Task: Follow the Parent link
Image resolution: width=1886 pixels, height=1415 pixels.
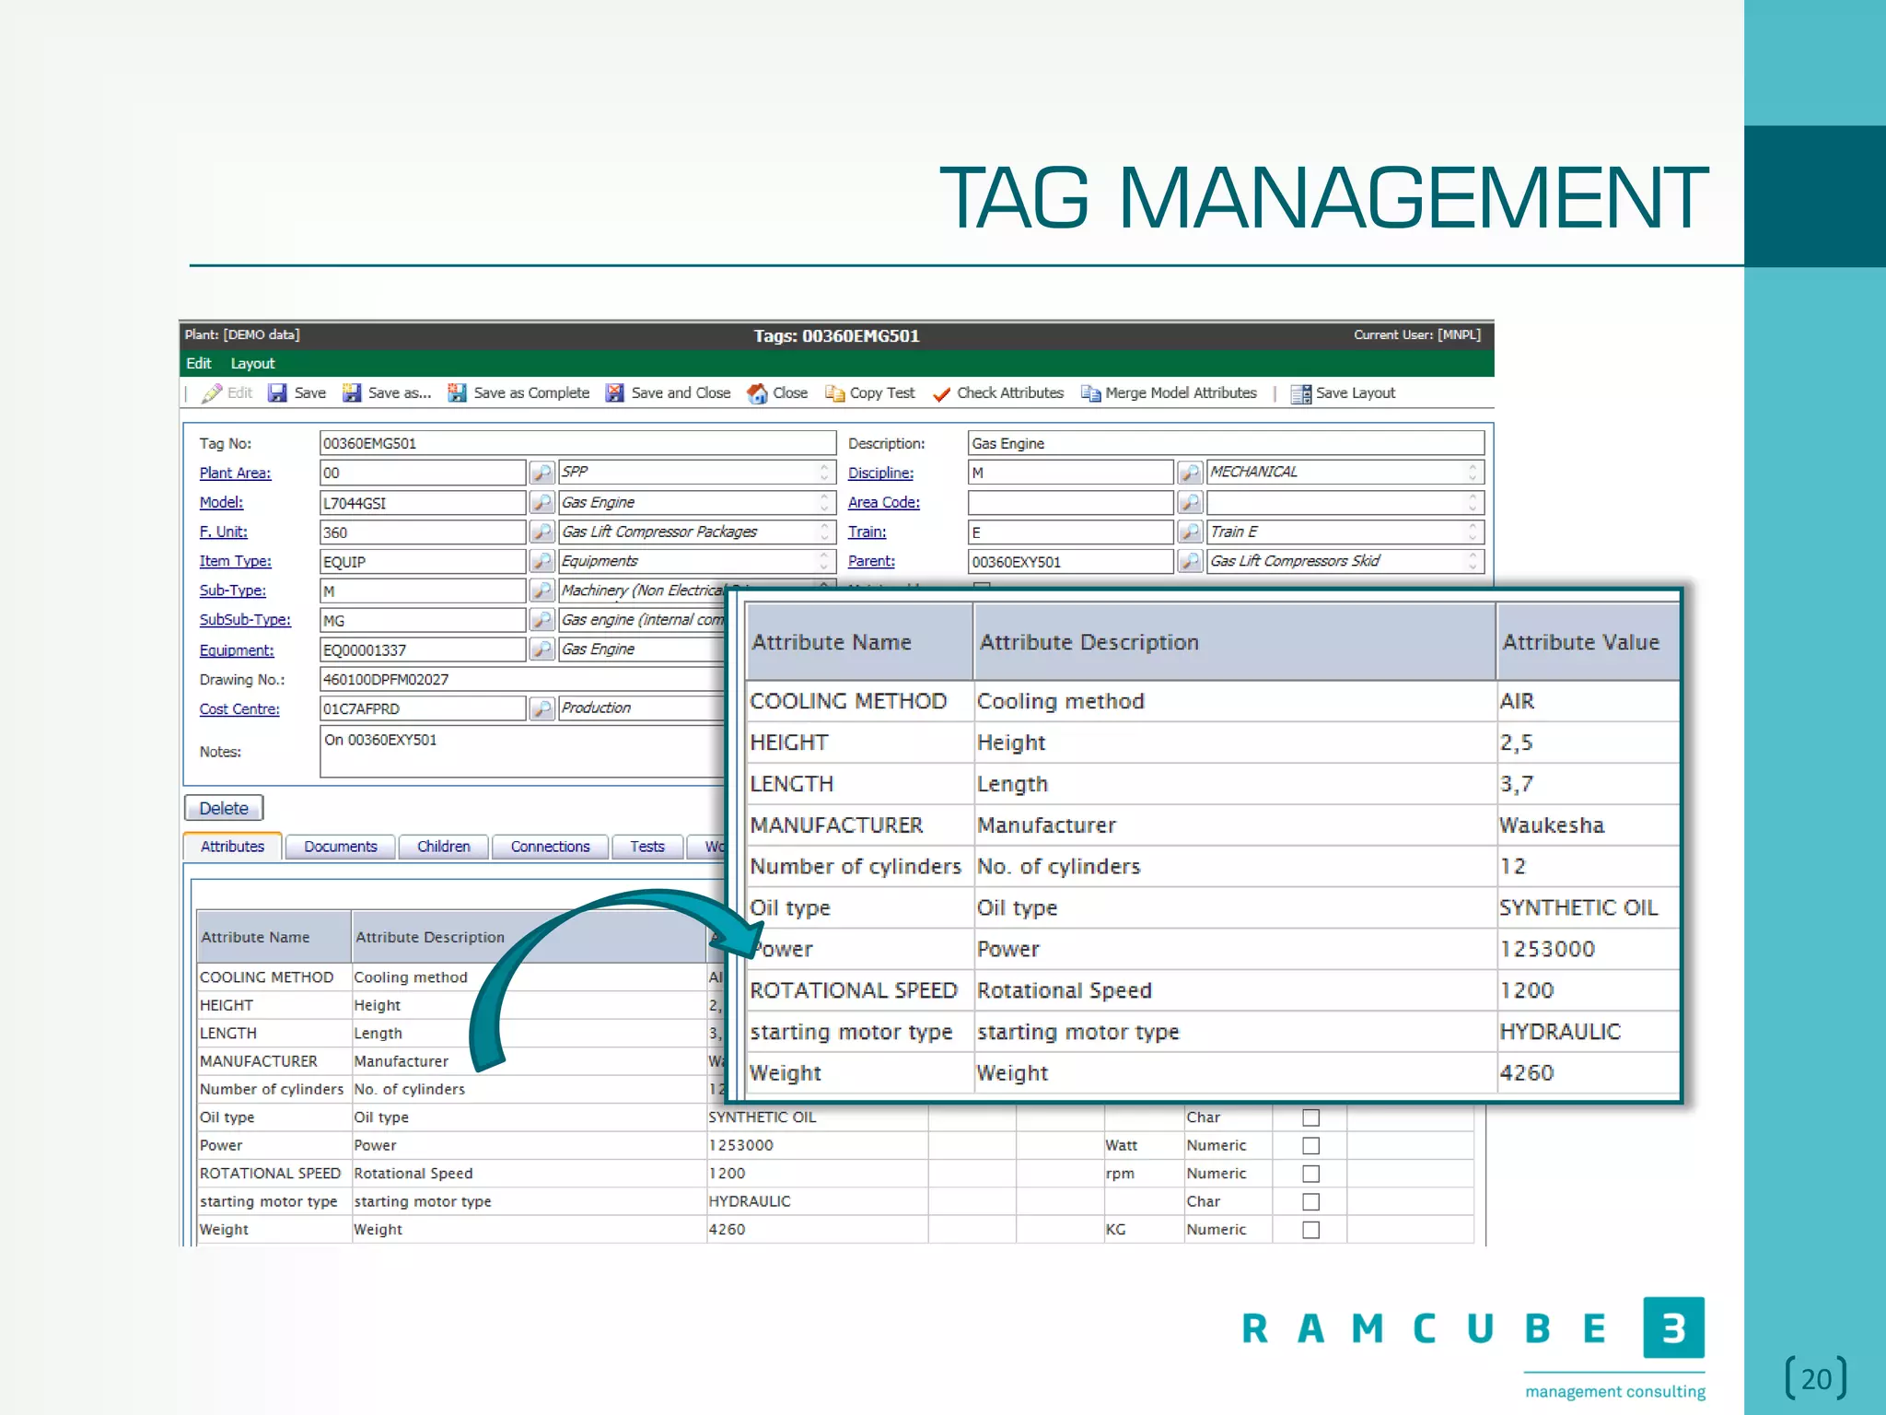Action: tap(871, 561)
